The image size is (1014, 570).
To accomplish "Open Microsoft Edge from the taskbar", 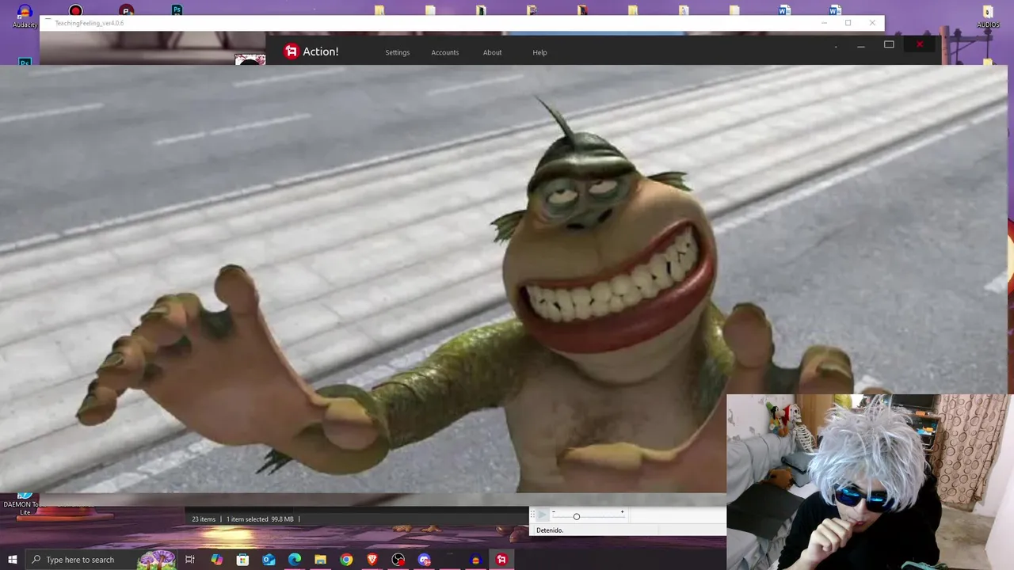I will coord(295,560).
